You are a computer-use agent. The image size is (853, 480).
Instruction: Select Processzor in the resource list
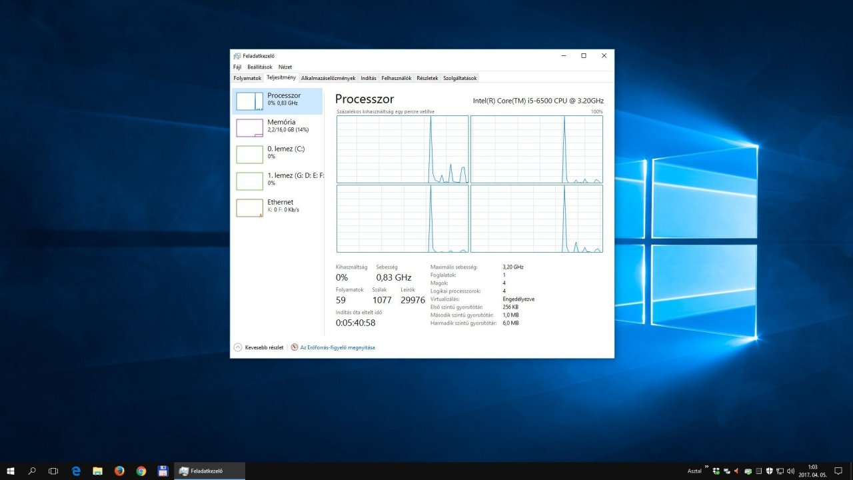277,101
